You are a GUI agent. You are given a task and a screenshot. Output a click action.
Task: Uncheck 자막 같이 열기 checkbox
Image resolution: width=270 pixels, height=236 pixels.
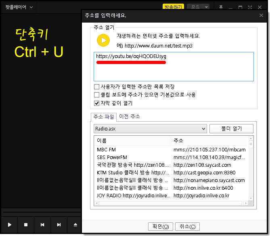(96, 103)
